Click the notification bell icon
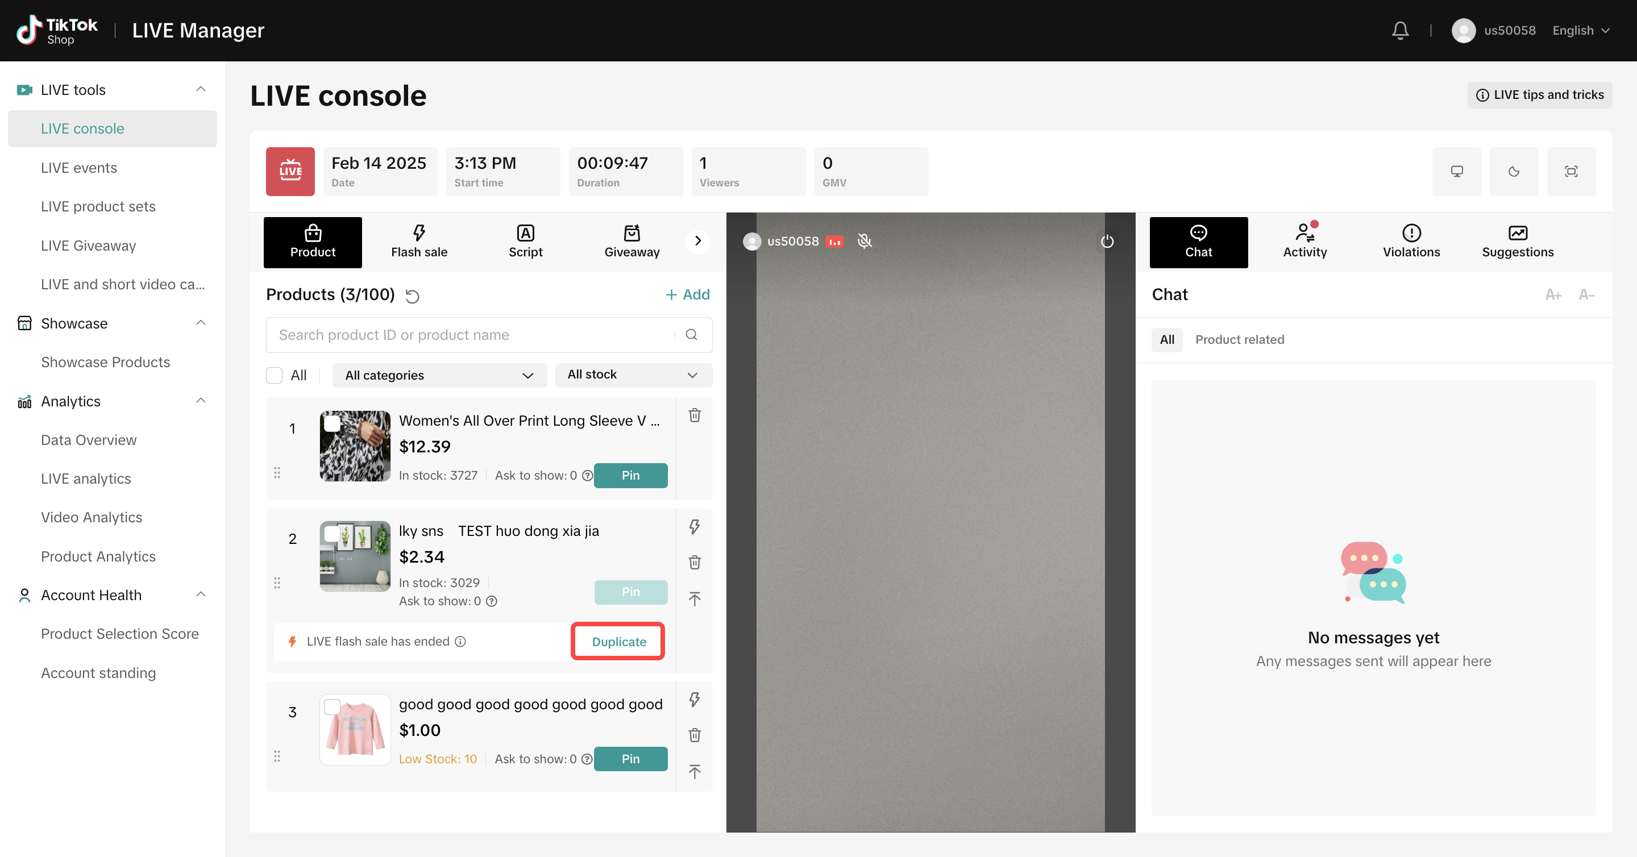 coord(1400,30)
